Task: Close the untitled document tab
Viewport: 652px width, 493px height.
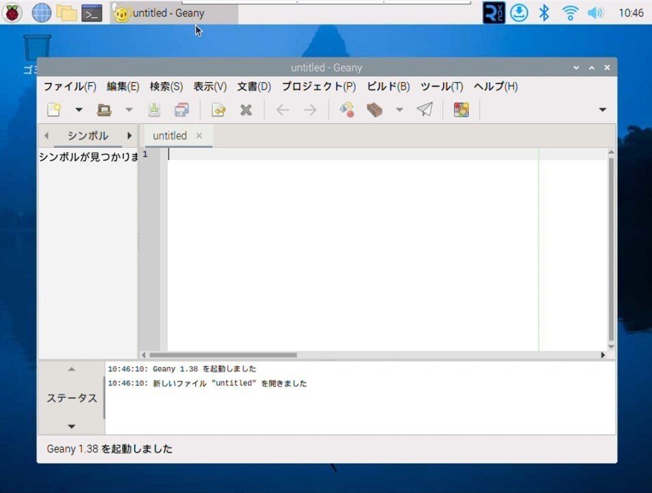Action: (199, 136)
